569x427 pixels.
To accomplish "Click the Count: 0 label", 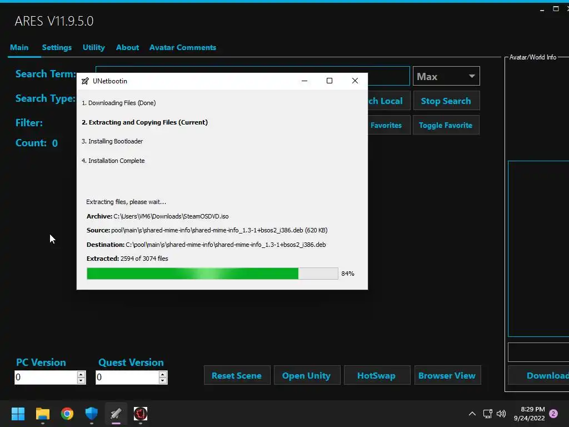I will 37,143.
